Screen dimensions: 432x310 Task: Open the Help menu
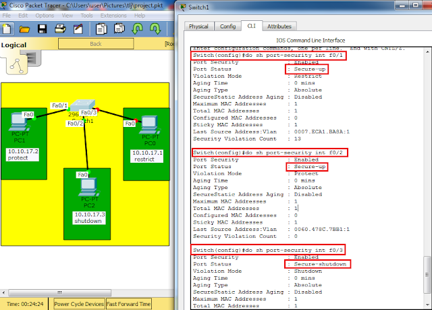(x=140, y=16)
